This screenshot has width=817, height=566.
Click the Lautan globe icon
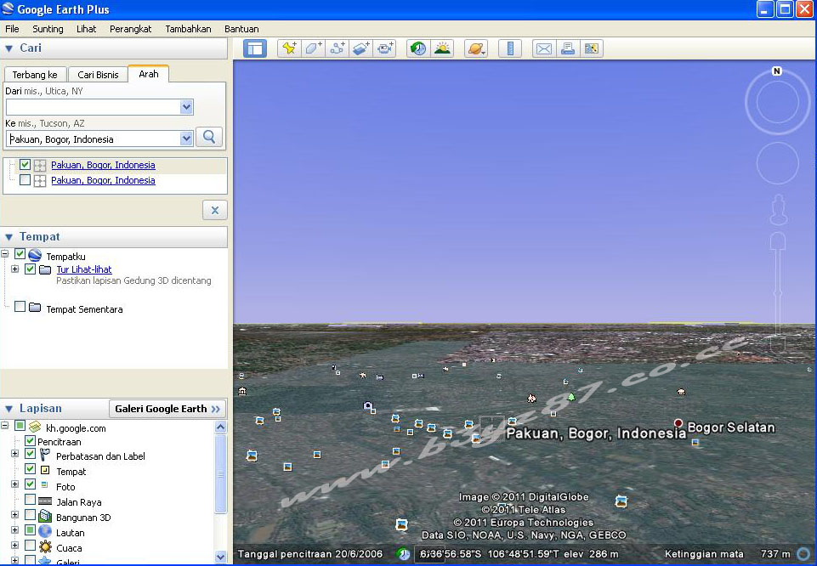pyautogui.click(x=45, y=532)
